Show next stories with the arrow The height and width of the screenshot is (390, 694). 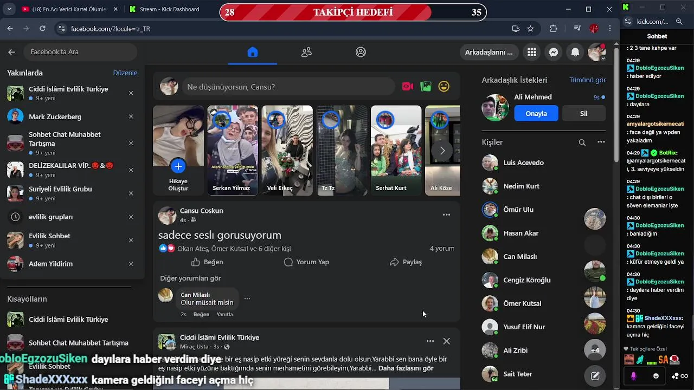coord(442,151)
